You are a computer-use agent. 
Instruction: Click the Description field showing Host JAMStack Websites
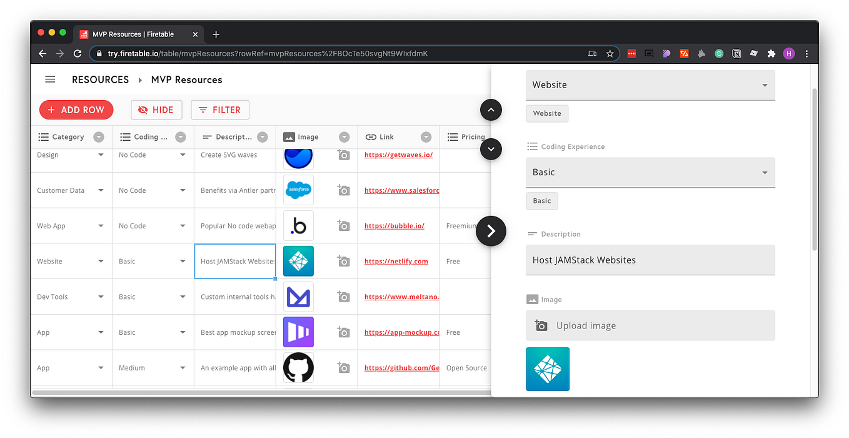650,260
